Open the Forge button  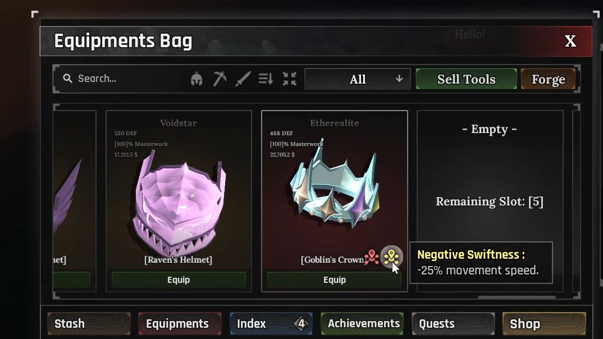point(549,79)
